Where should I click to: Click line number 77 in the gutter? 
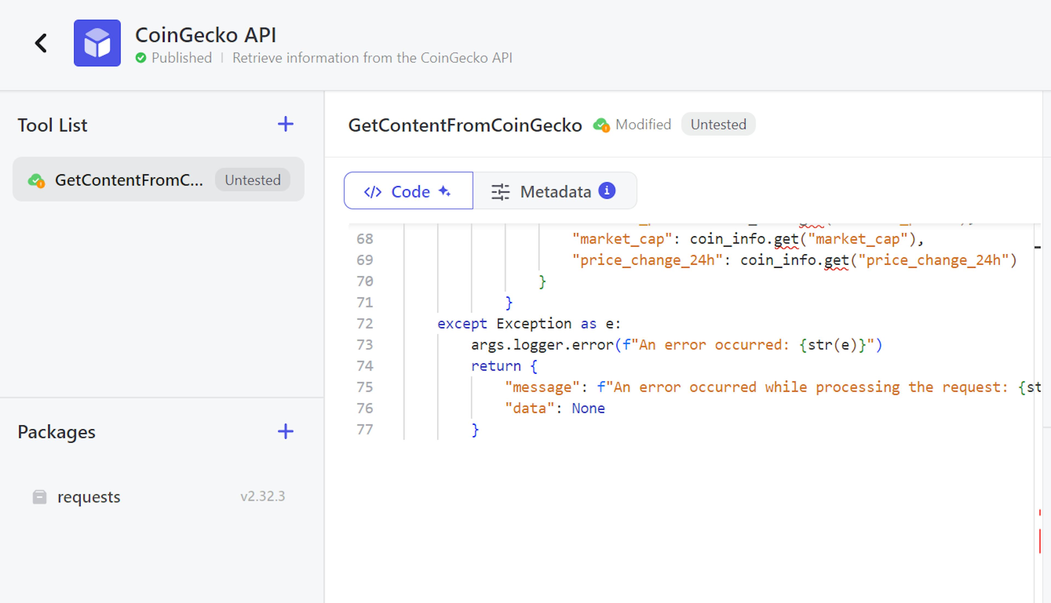365,429
